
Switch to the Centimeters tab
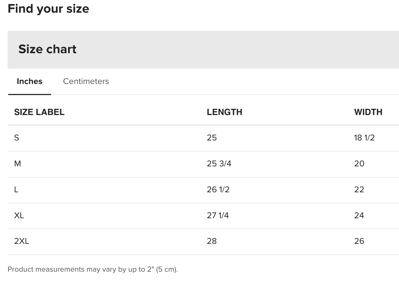point(86,81)
